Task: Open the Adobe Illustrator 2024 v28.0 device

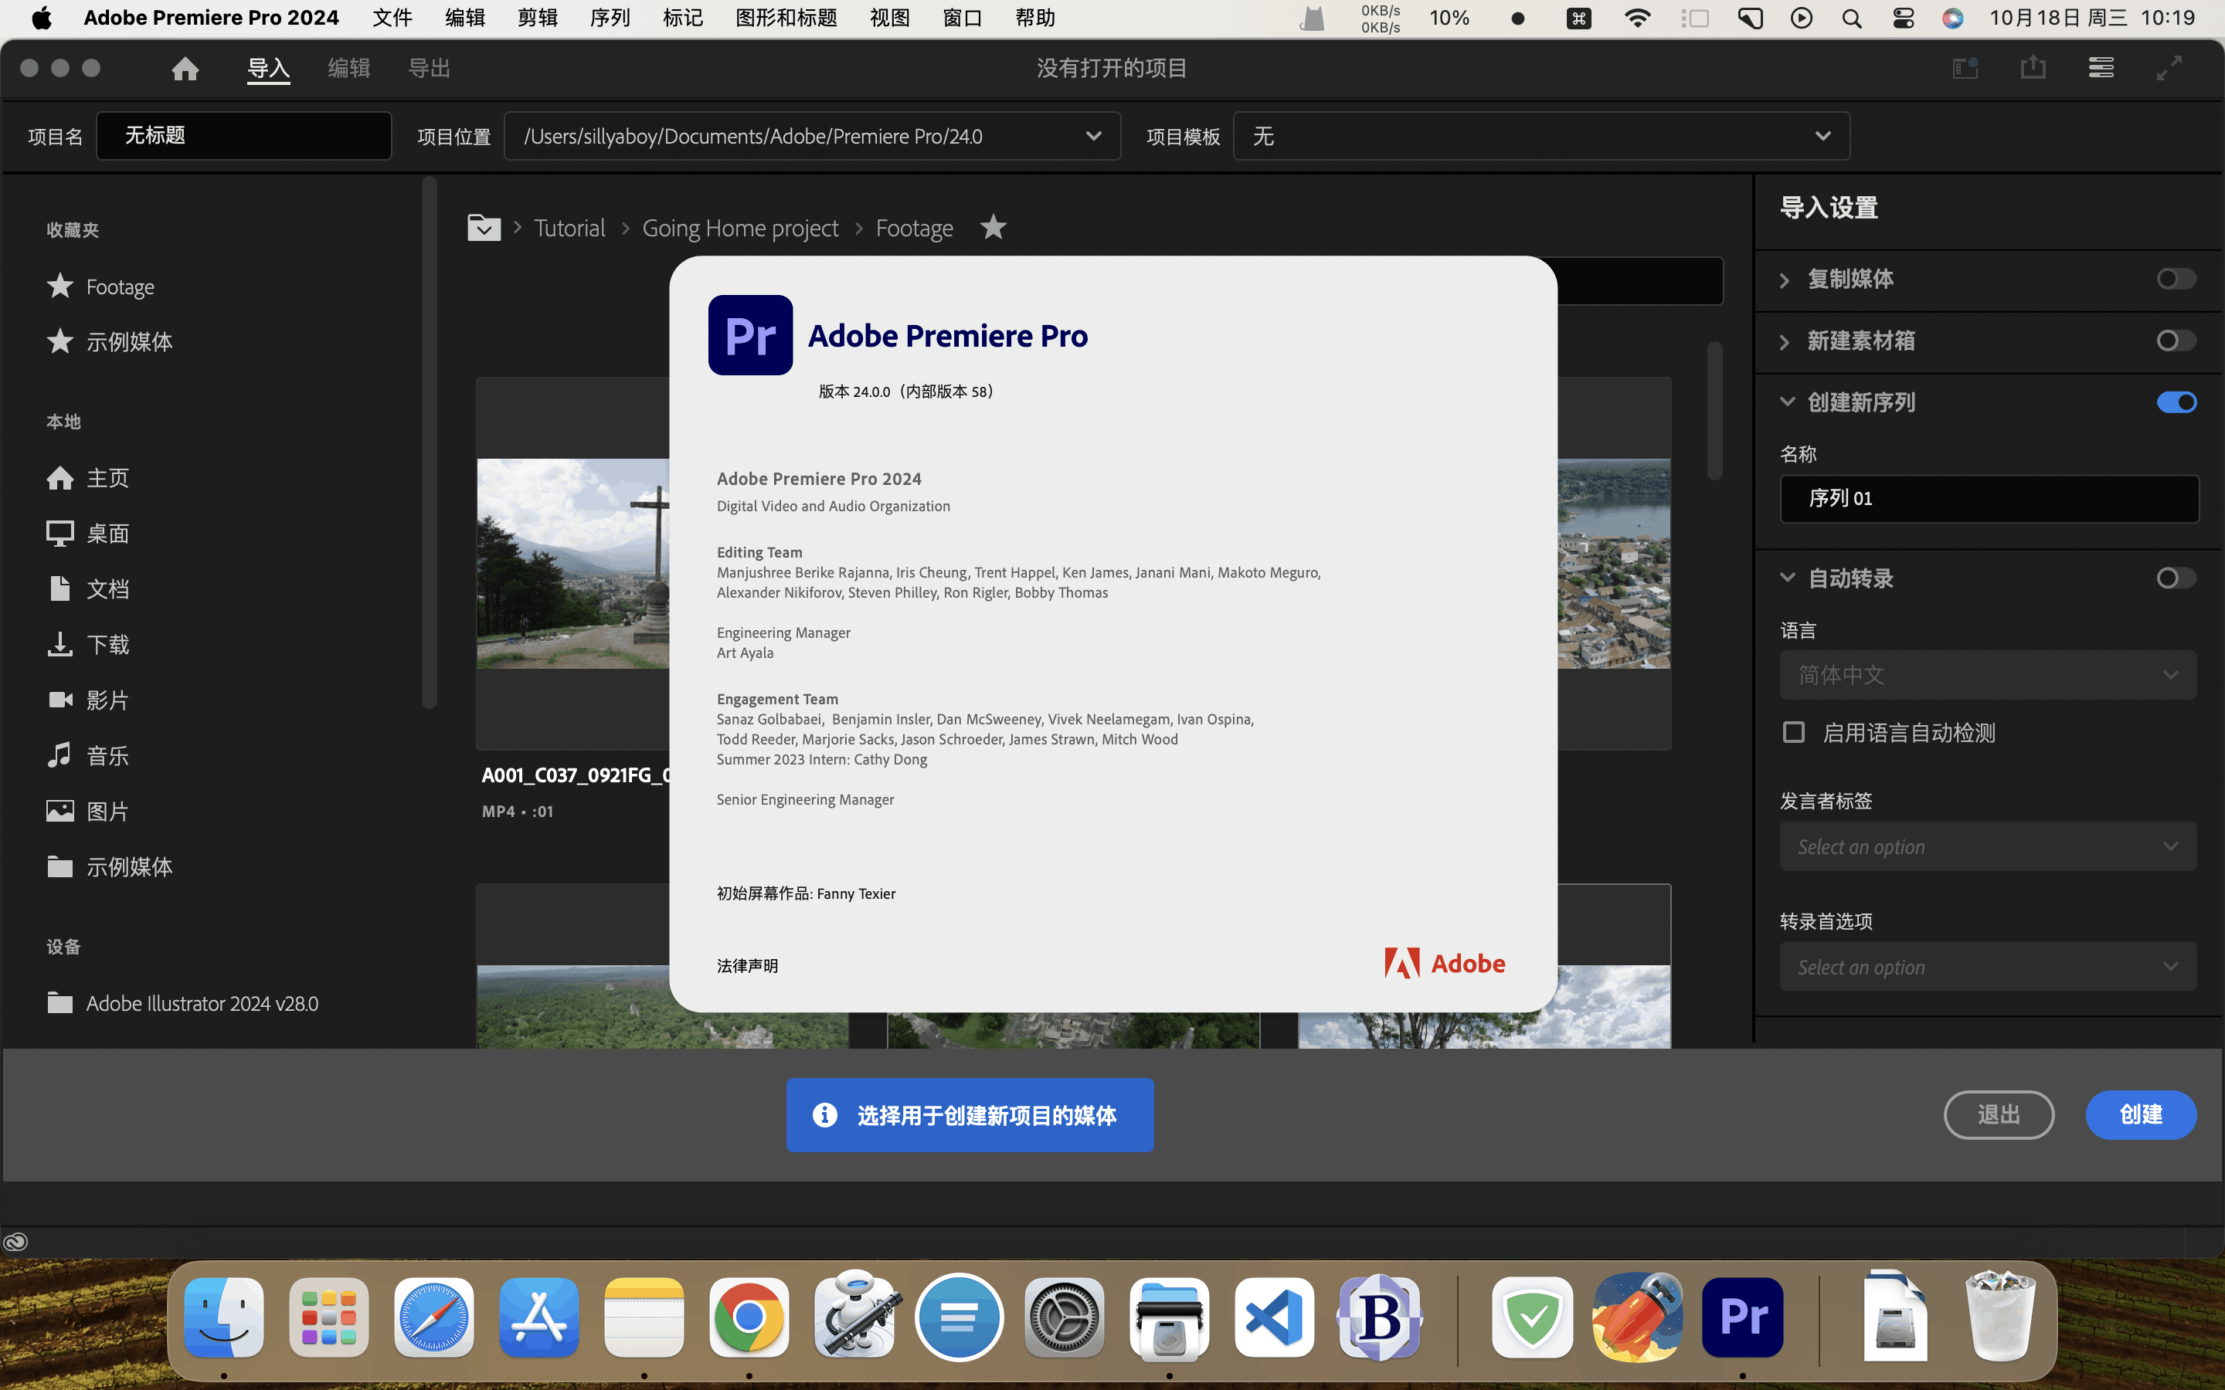Action: coord(183,1003)
